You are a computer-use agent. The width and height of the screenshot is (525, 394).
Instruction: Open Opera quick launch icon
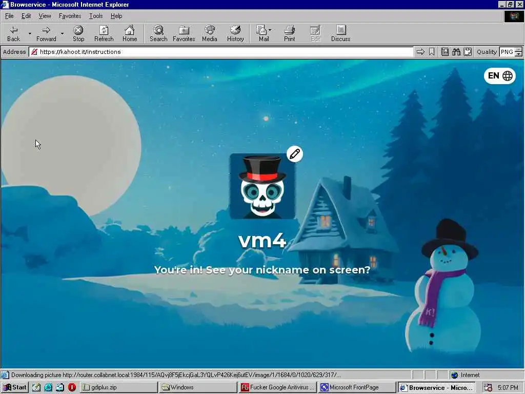tap(72, 387)
